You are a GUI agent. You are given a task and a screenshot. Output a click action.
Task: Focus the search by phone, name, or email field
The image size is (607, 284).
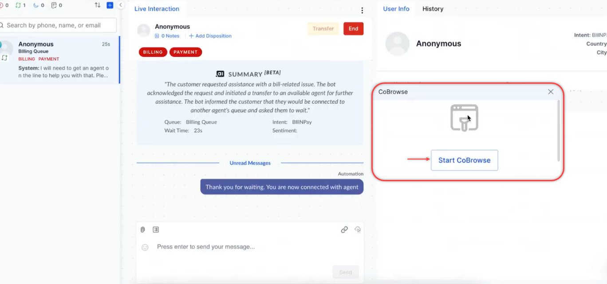point(58,25)
